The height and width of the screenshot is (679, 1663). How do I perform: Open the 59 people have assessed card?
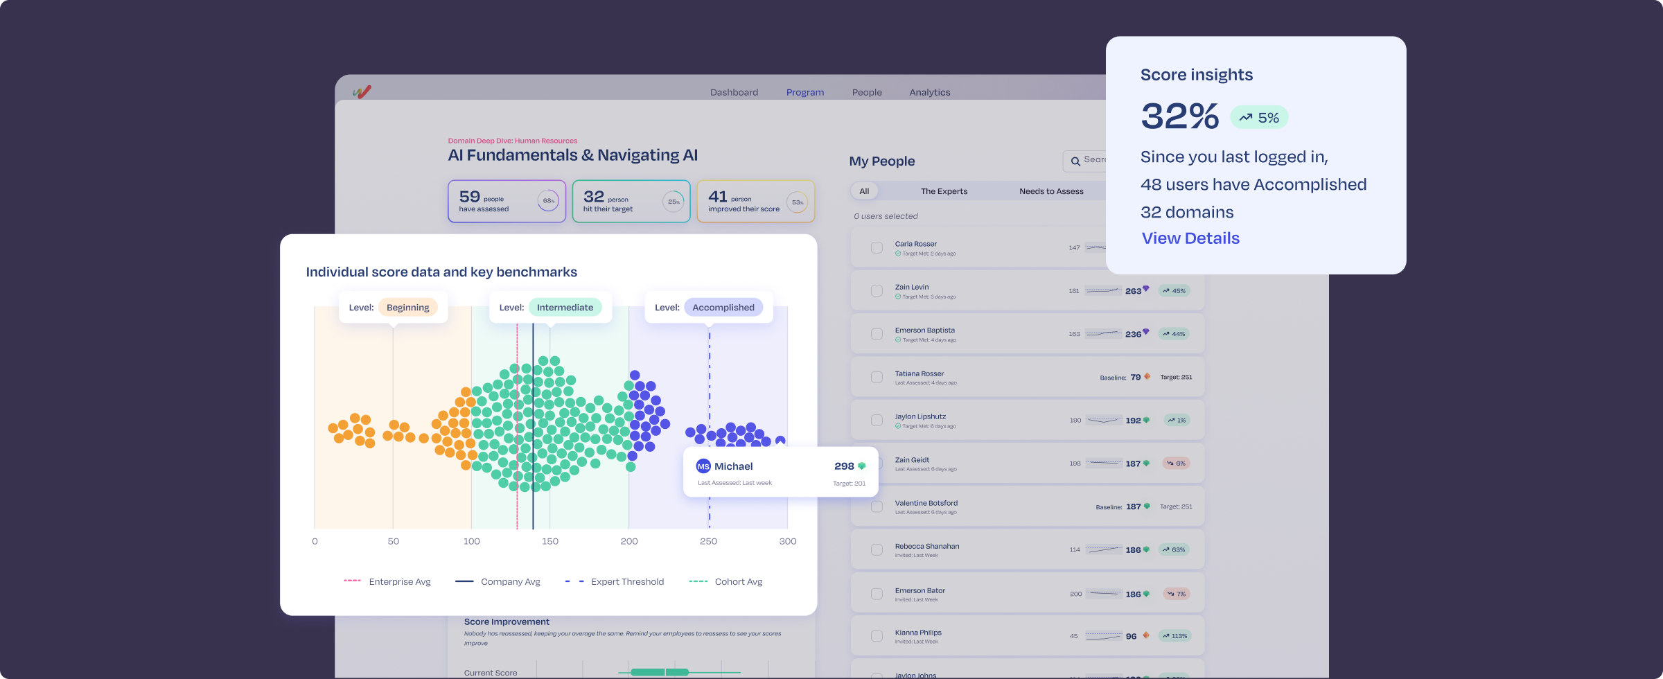click(507, 202)
